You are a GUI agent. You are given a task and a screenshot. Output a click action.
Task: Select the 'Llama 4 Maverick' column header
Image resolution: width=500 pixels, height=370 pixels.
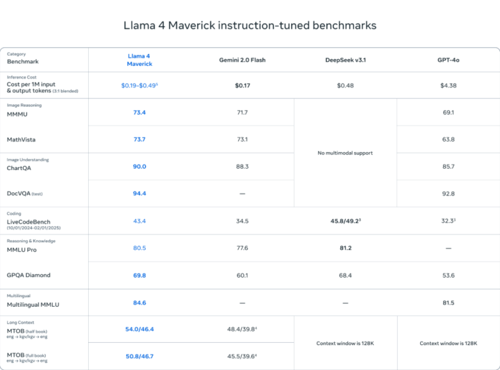(x=140, y=60)
